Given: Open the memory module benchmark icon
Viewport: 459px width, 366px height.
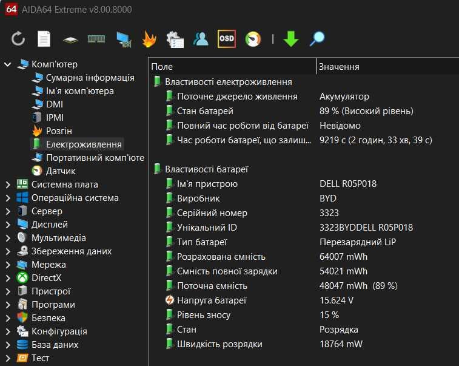Looking at the screenshot, I should pos(96,39).
